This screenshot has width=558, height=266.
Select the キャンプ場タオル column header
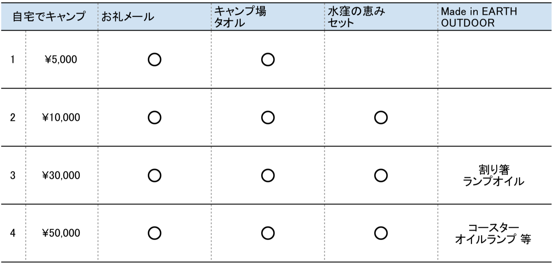click(240, 17)
